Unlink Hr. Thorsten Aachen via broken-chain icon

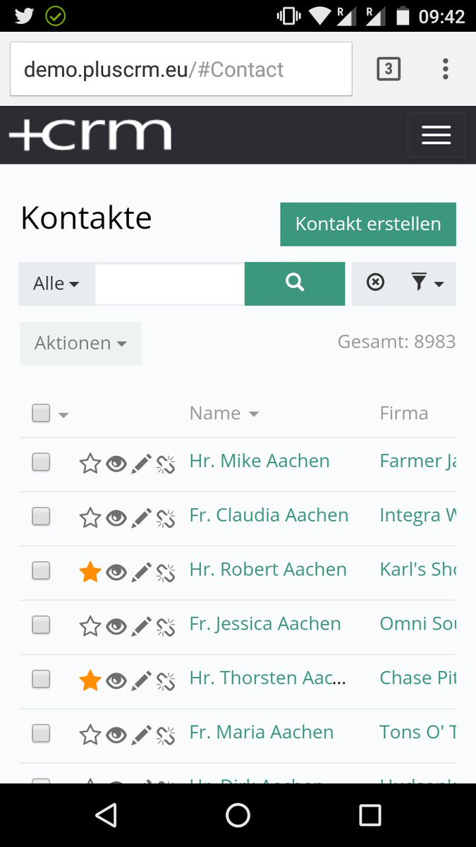[x=166, y=681]
